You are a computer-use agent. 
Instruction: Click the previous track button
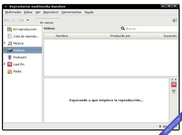pos(7,20)
